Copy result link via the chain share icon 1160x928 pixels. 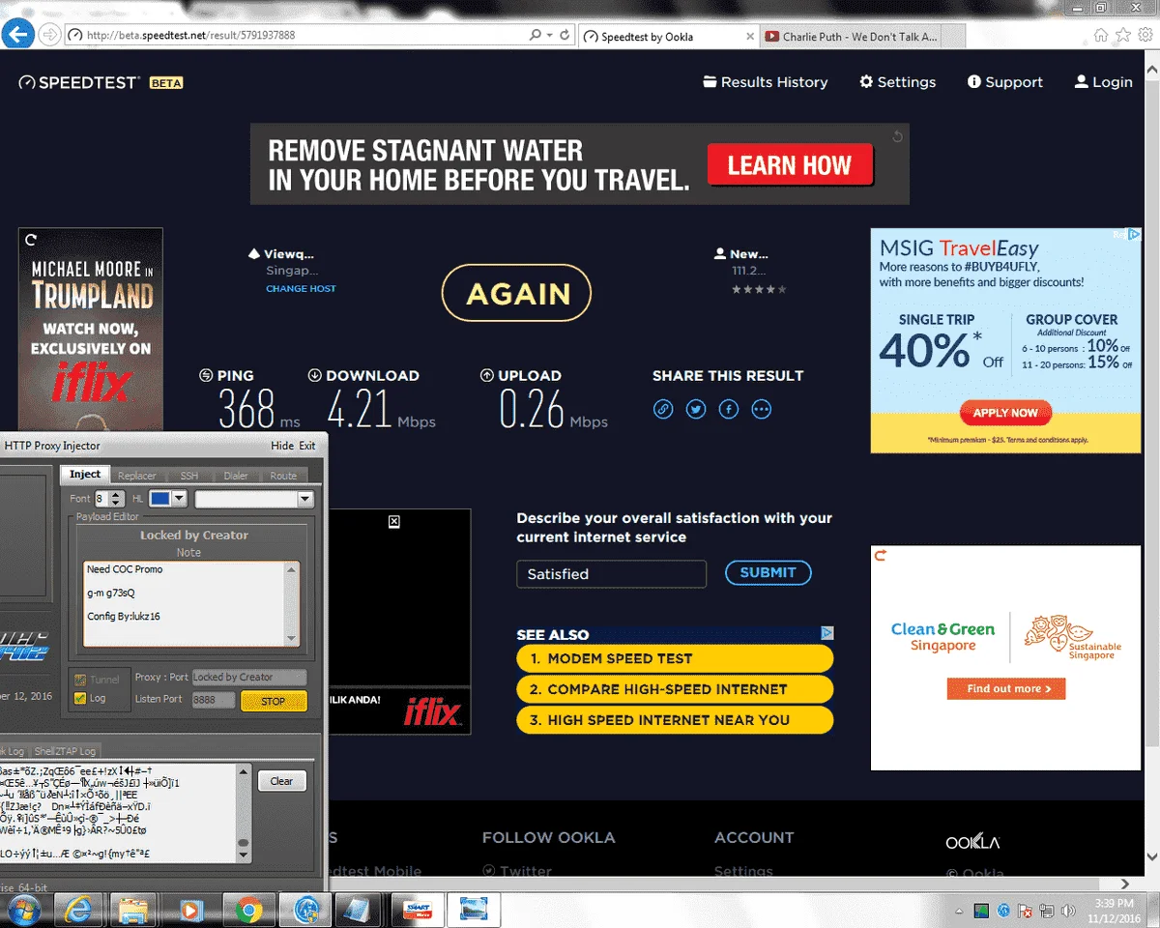coord(663,409)
